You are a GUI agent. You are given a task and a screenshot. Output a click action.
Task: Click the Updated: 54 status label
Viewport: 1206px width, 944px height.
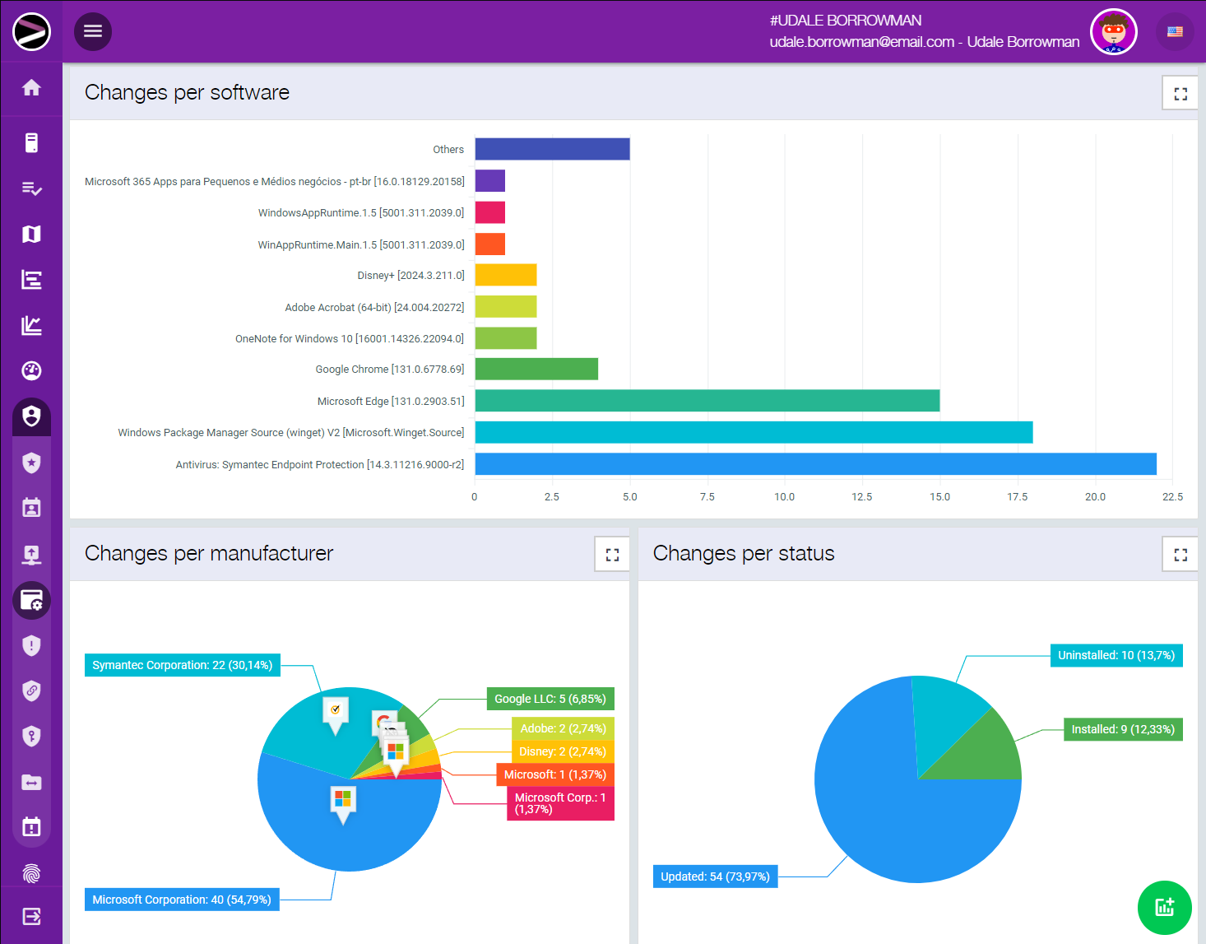click(x=715, y=877)
